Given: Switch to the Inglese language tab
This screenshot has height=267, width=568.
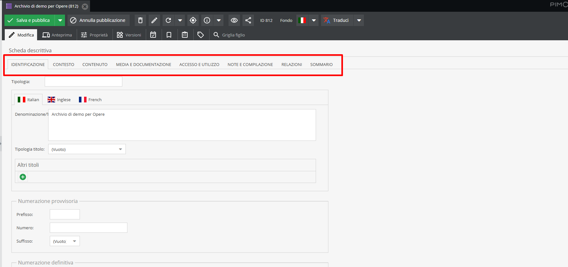Looking at the screenshot, I should click(x=59, y=100).
